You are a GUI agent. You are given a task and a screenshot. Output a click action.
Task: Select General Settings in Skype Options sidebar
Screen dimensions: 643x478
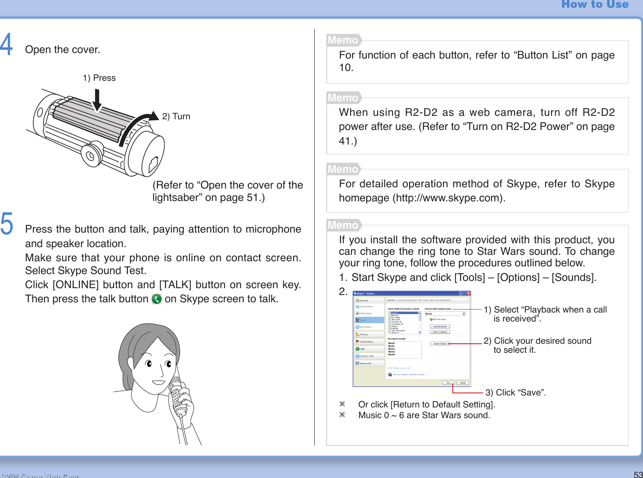tap(370, 307)
